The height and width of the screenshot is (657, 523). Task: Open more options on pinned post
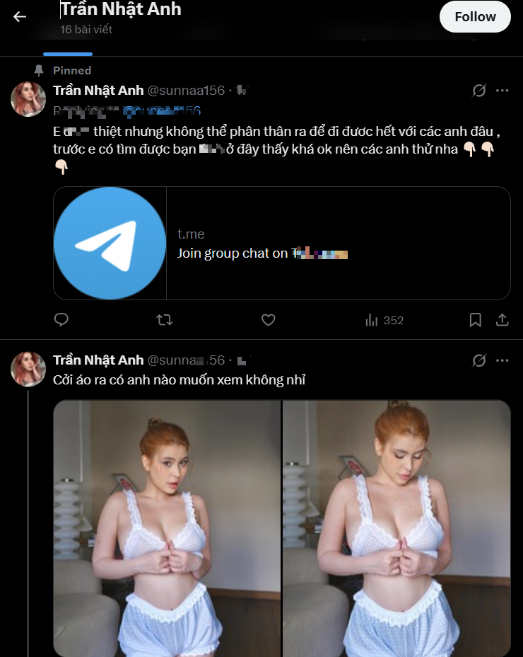[503, 91]
